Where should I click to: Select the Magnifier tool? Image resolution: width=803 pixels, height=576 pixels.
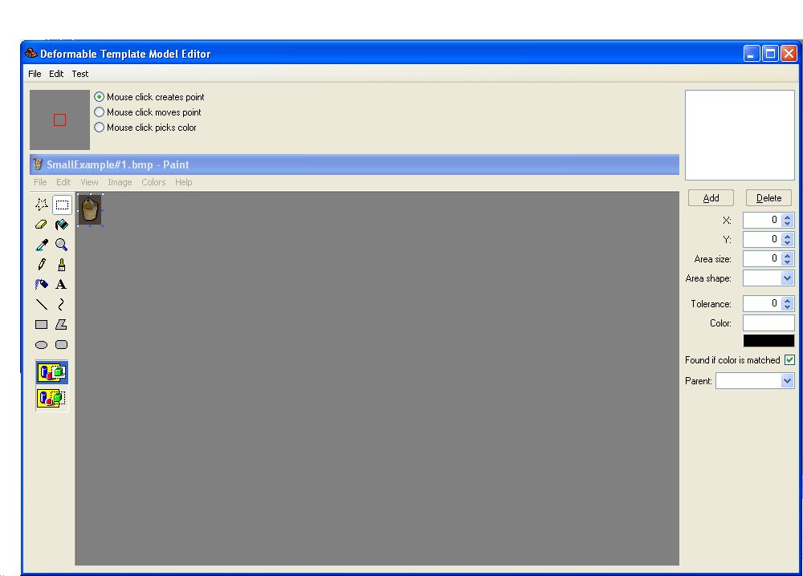61,245
